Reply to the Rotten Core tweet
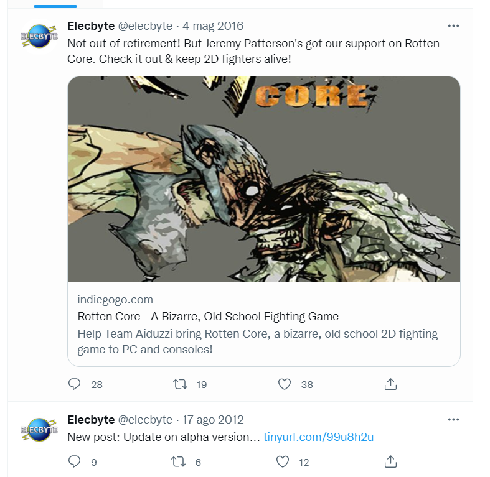The height and width of the screenshot is (477, 490). click(x=75, y=384)
